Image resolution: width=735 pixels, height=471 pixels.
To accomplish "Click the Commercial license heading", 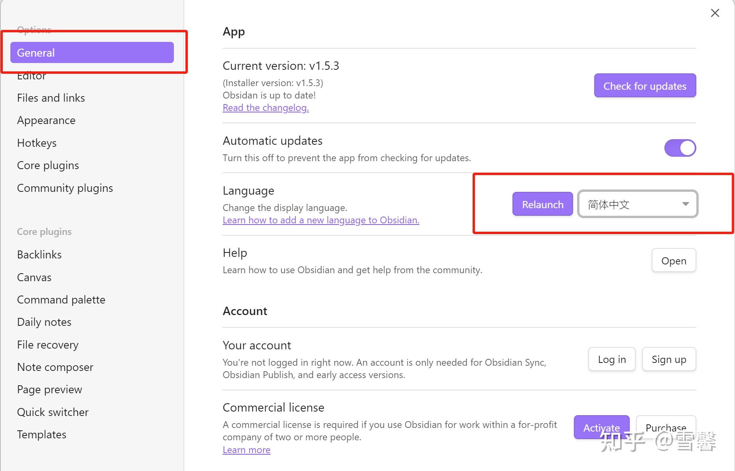I will click(x=273, y=408).
